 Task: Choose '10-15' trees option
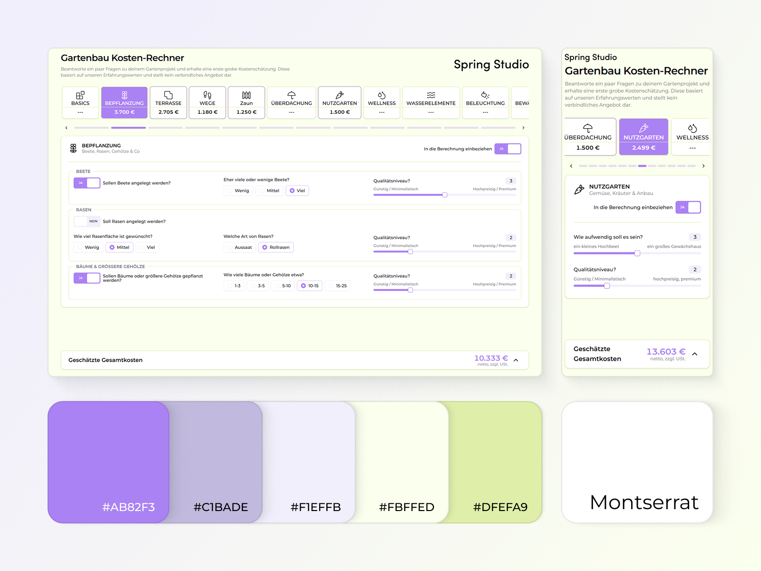pos(309,286)
